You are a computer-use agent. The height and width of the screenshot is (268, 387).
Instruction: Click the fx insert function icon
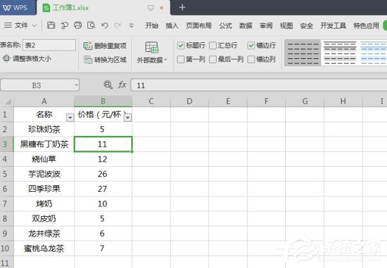click(x=122, y=85)
